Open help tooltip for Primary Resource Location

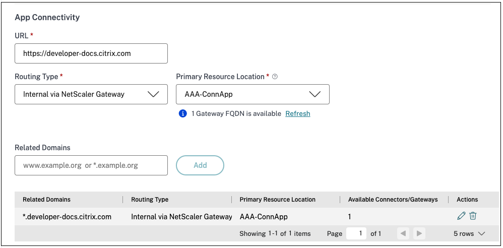(x=275, y=77)
